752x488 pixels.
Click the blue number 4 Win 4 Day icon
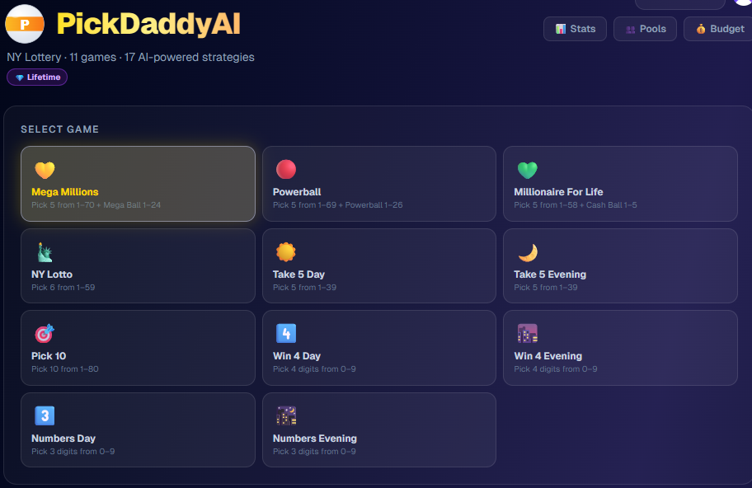click(x=286, y=334)
